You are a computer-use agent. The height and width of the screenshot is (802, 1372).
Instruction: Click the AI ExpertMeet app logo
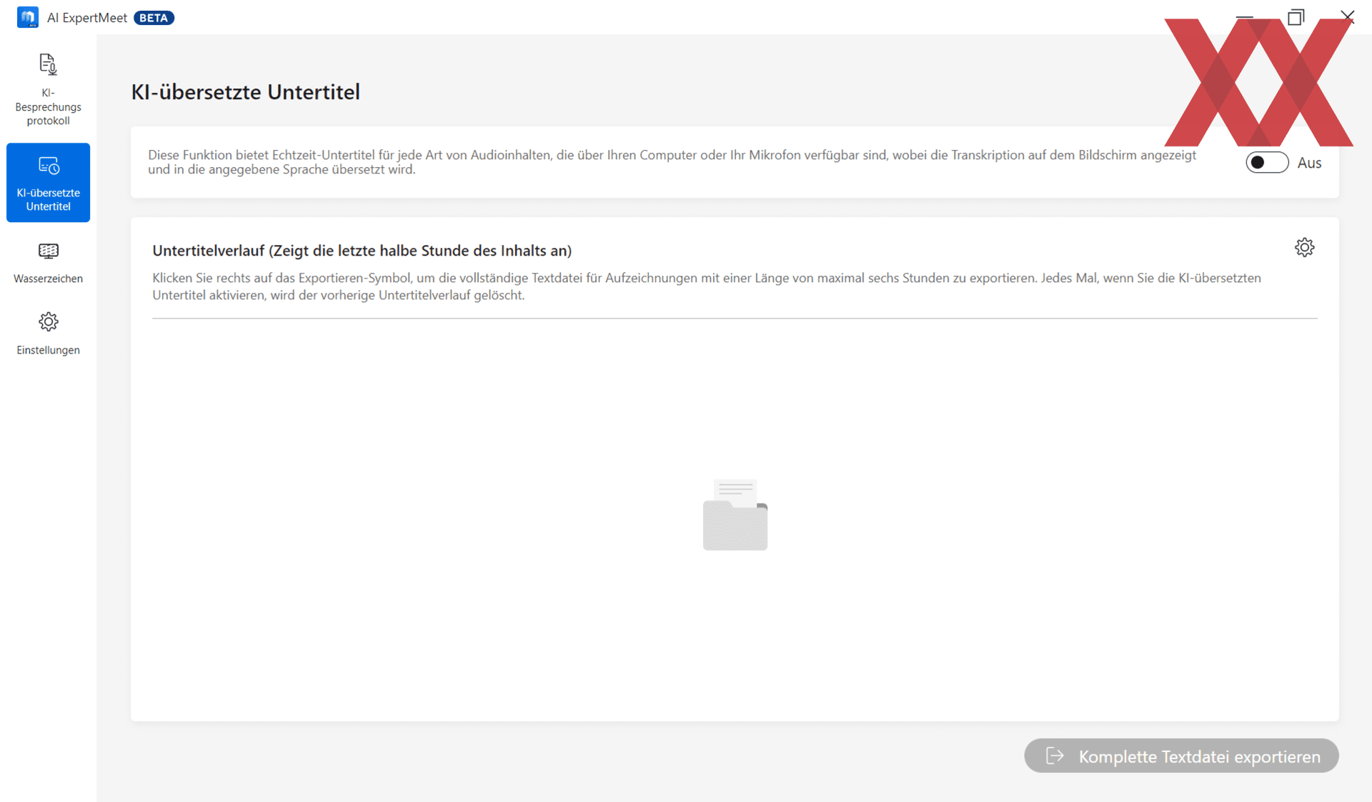pyautogui.click(x=28, y=17)
